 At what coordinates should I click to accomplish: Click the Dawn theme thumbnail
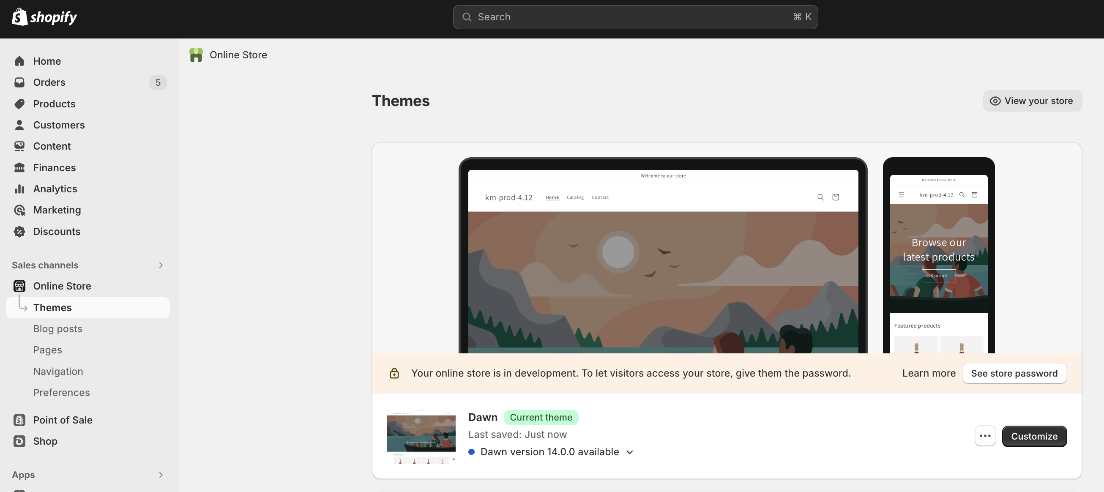coord(421,436)
